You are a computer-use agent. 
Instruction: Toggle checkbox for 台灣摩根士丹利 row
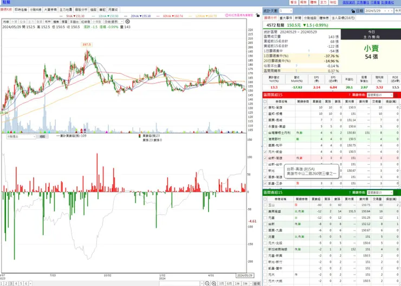pyautogui.click(x=265, y=133)
